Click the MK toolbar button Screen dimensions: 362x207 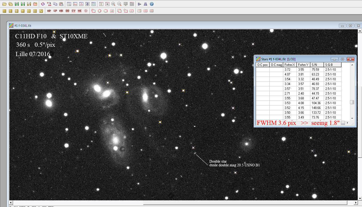[x=61, y=11]
